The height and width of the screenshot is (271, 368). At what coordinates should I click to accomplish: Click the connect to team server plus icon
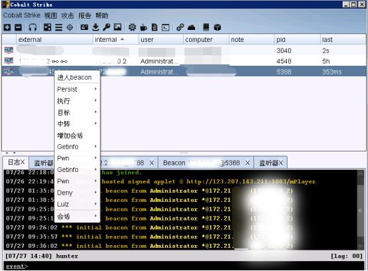click(7, 27)
